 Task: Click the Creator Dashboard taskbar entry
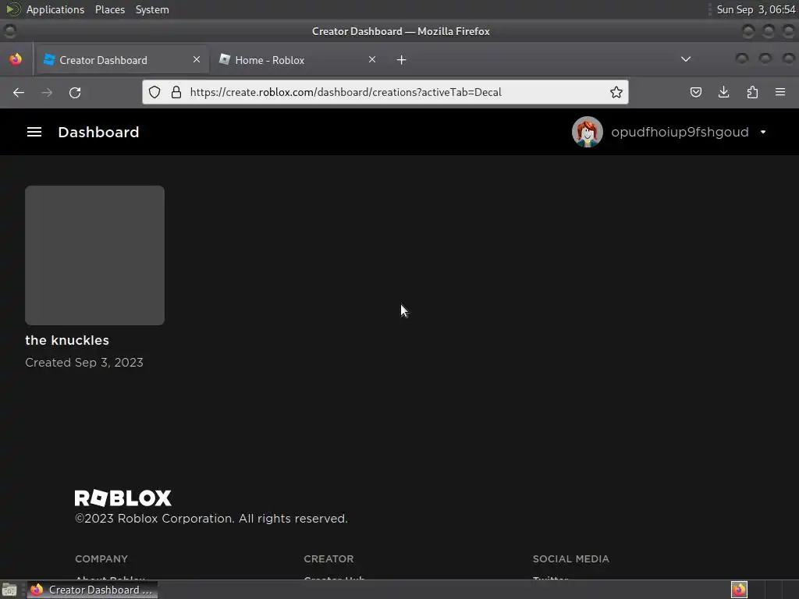pos(92,590)
